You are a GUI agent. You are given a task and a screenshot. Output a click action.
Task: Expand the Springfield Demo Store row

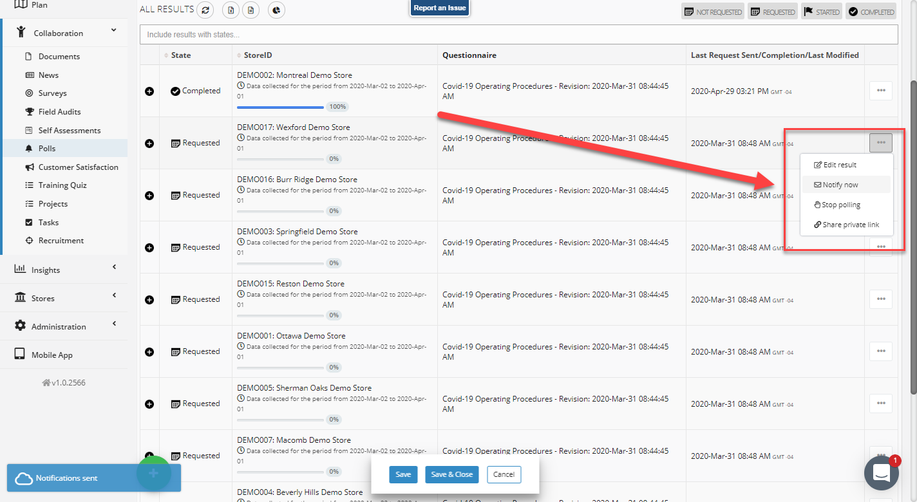click(149, 248)
